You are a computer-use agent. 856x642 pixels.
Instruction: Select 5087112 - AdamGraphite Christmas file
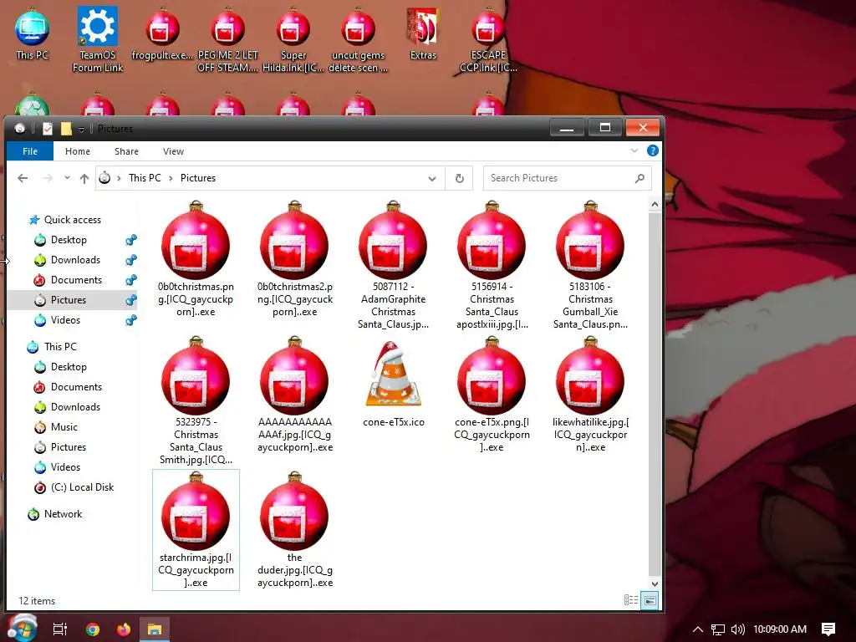pyautogui.click(x=393, y=265)
